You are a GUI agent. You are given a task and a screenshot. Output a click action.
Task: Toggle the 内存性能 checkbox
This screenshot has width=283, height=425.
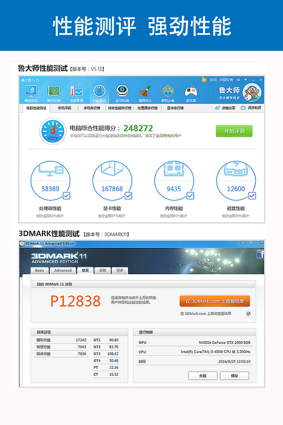coord(190,196)
